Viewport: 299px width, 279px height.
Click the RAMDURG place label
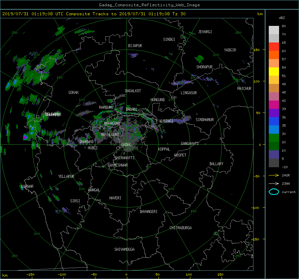click(106, 107)
